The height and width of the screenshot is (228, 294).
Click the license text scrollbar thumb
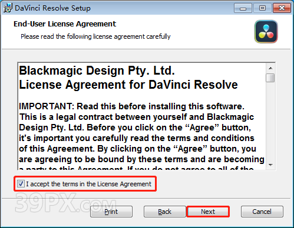270,78
